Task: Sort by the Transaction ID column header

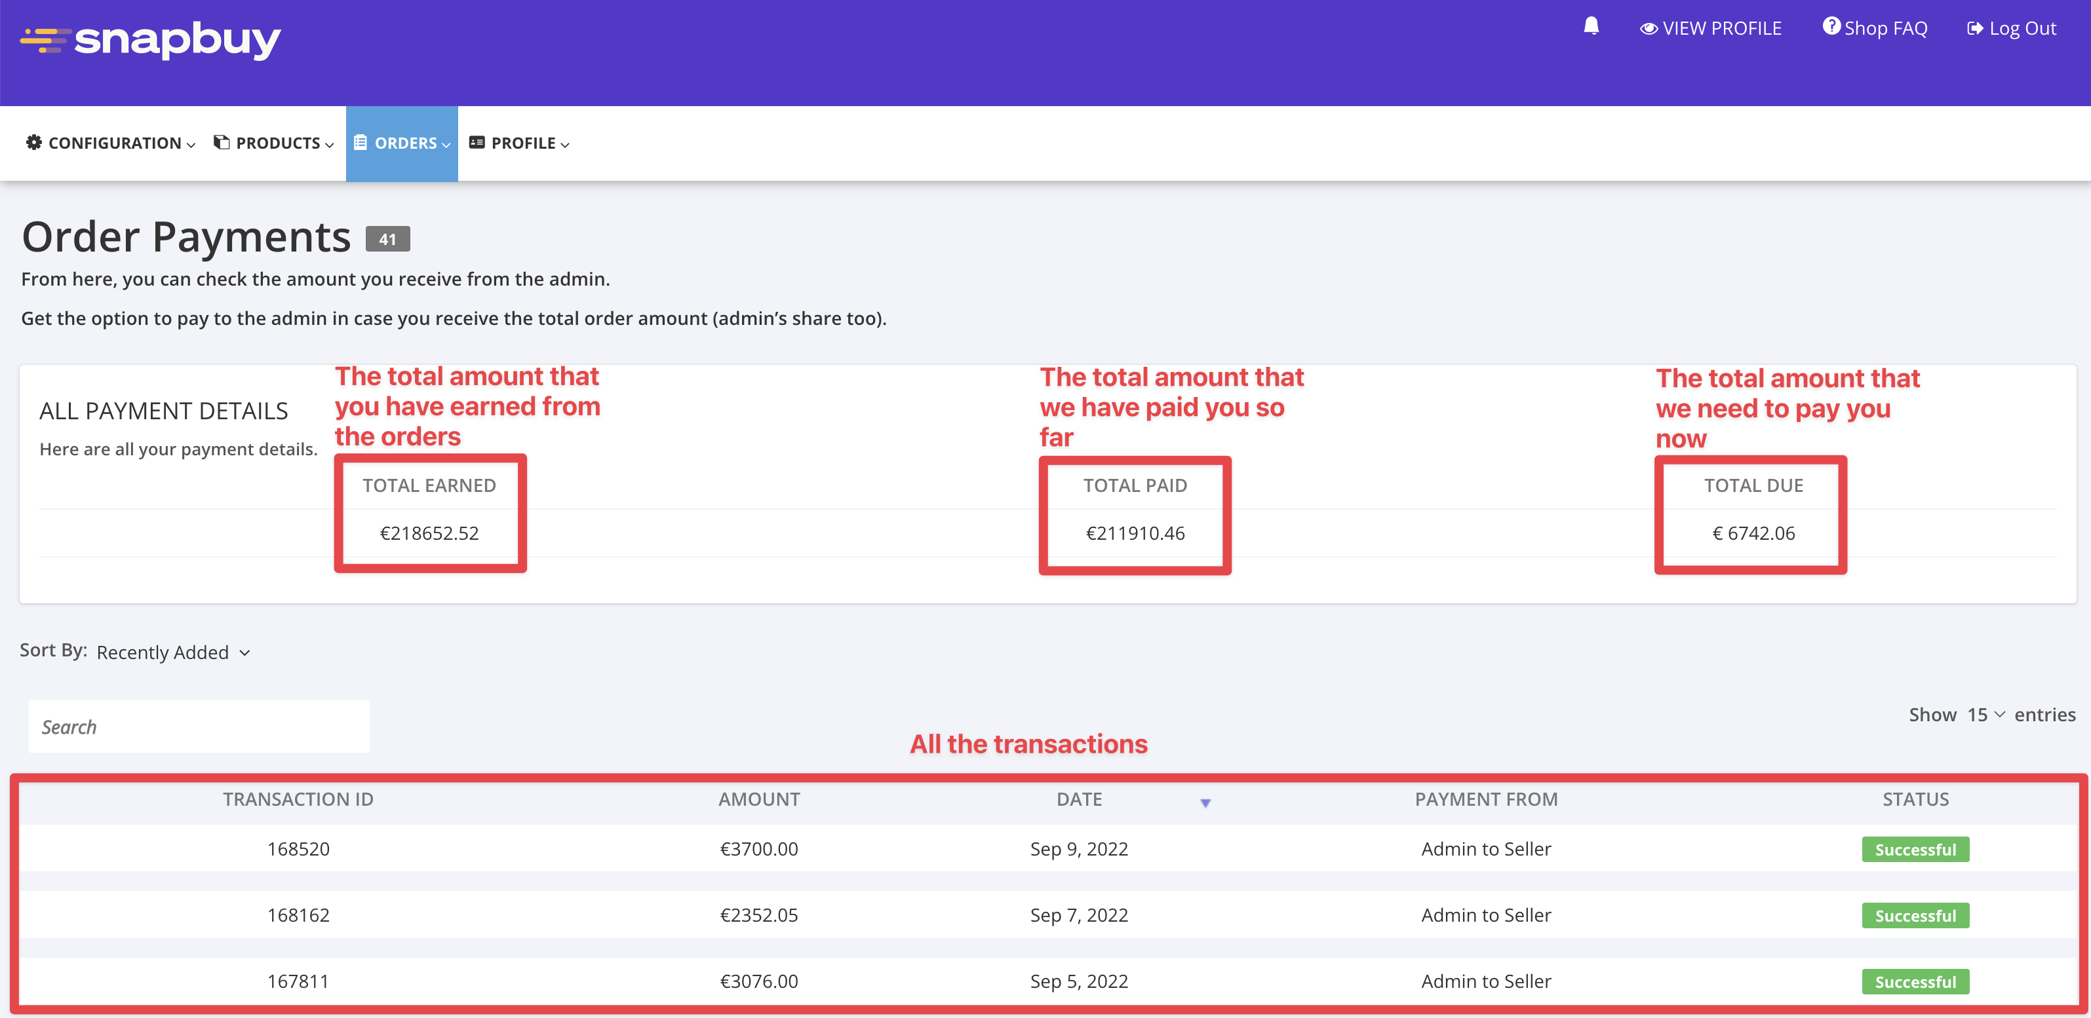Action: 298,800
